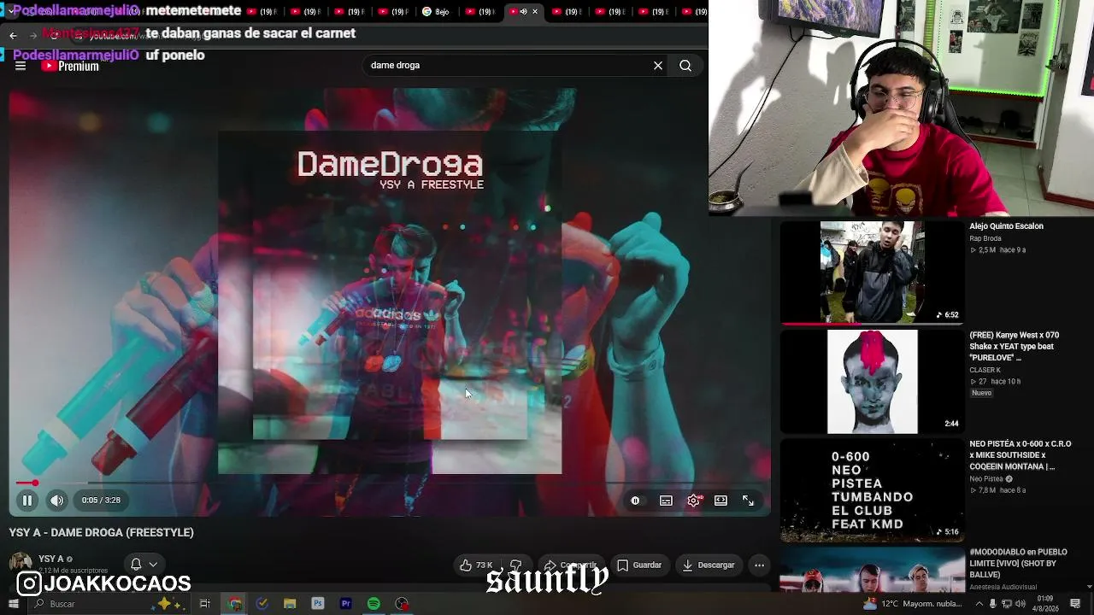The image size is (1094, 615).
Task: Dislike the video with thumbs down
Action: click(515, 565)
